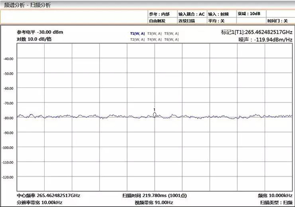Click the 参考电平 -30.00 dBm readout

[x=40, y=32]
